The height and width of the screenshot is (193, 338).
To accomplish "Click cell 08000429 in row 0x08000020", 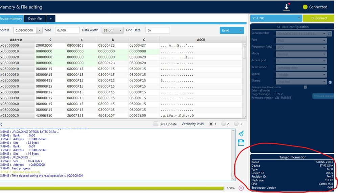I will tap(144, 57).
